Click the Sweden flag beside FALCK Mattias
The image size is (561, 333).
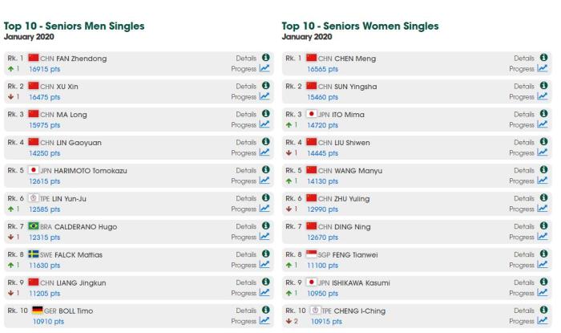(x=34, y=254)
